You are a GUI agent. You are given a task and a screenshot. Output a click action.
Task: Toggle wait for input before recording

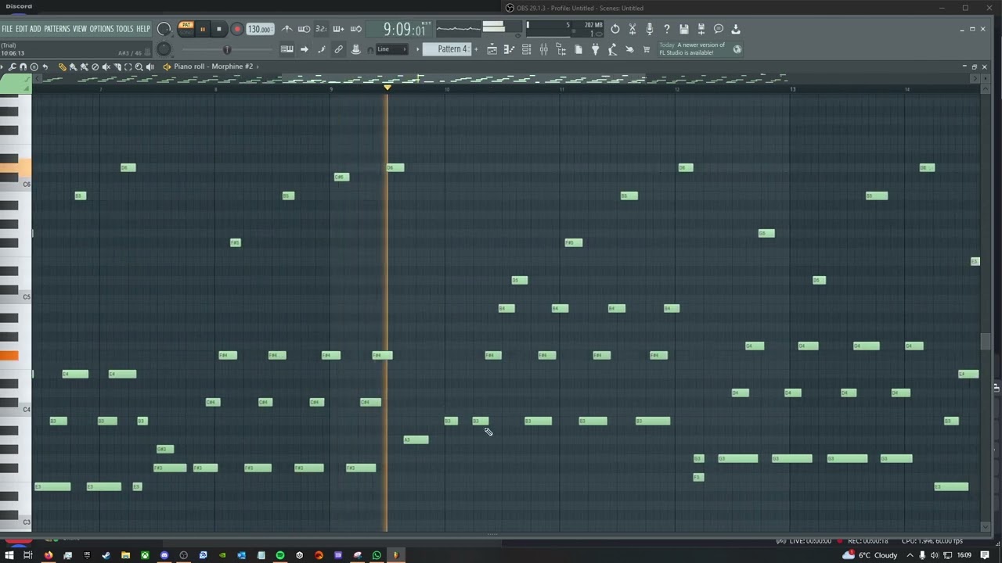pyautogui.click(x=304, y=29)
